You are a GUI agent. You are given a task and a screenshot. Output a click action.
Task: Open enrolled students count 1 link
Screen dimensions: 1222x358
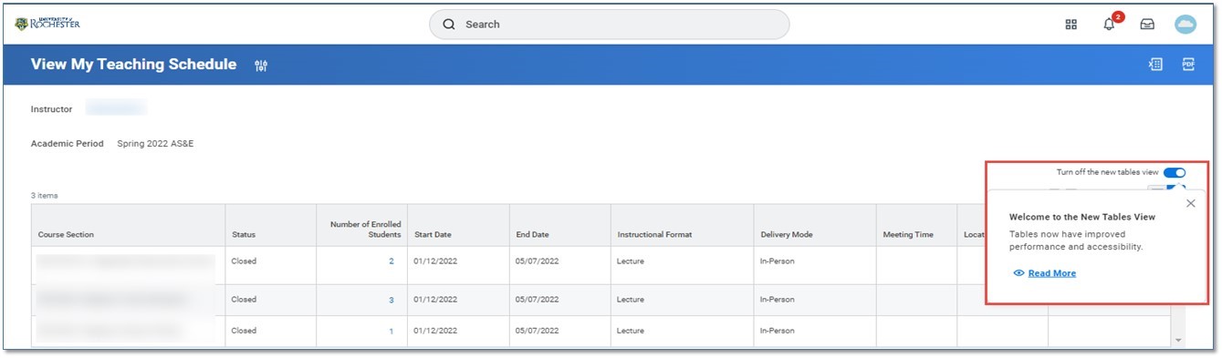pyautogui.click(x=392, y=332)
